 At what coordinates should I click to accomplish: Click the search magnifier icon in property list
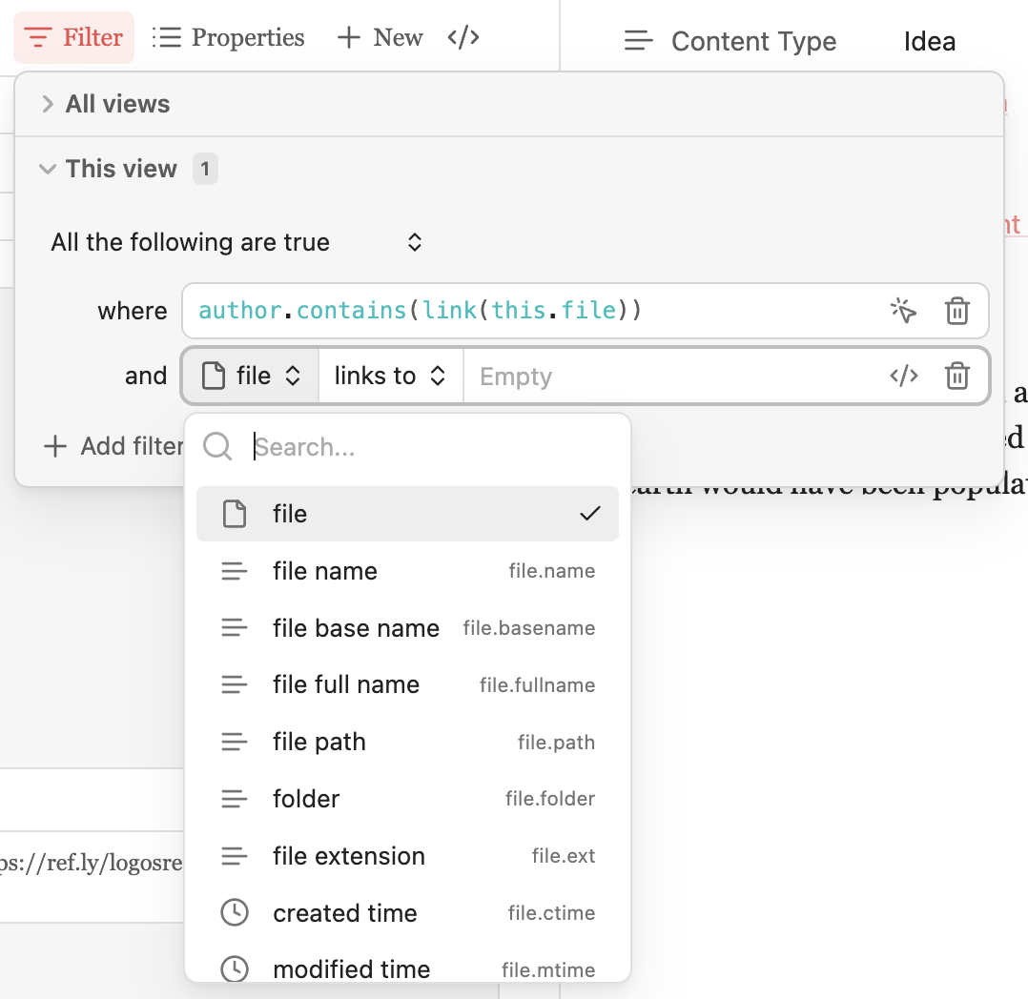(x=218, y=447)
